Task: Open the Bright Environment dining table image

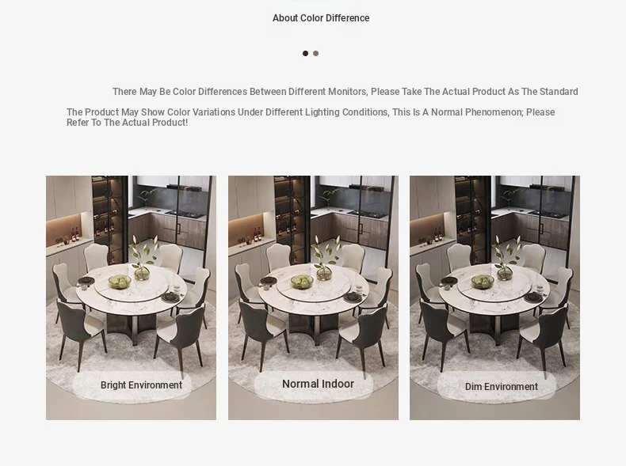Action: coord(131,297)
